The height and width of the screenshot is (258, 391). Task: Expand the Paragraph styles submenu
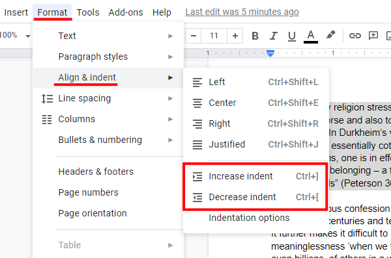pos(108,57)
